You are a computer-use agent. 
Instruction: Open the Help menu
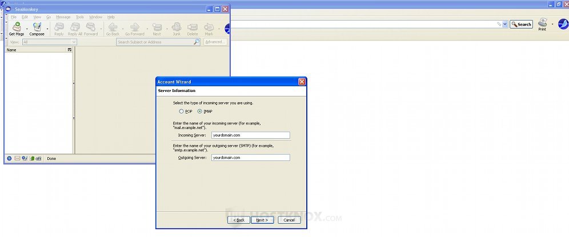111,17
